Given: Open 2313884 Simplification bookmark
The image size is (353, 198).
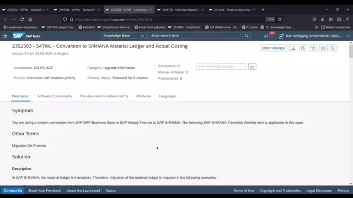Looking at the screenshot, I should point(185,27).
